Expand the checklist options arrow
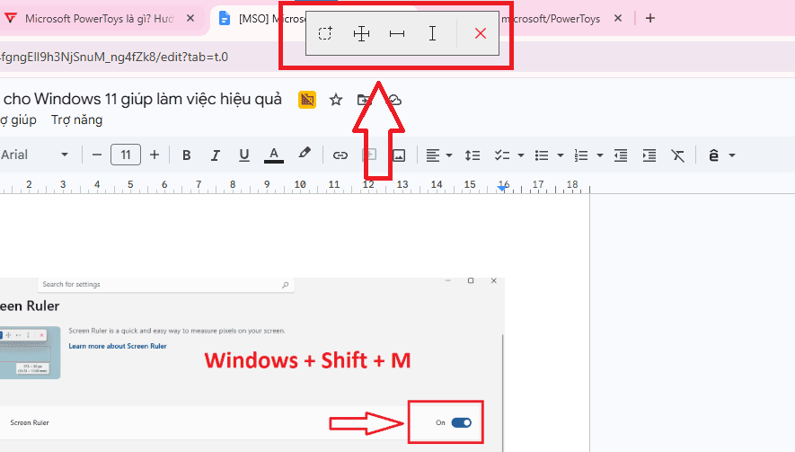The height and width of the screenshot is (452, 795). (521, 155)
